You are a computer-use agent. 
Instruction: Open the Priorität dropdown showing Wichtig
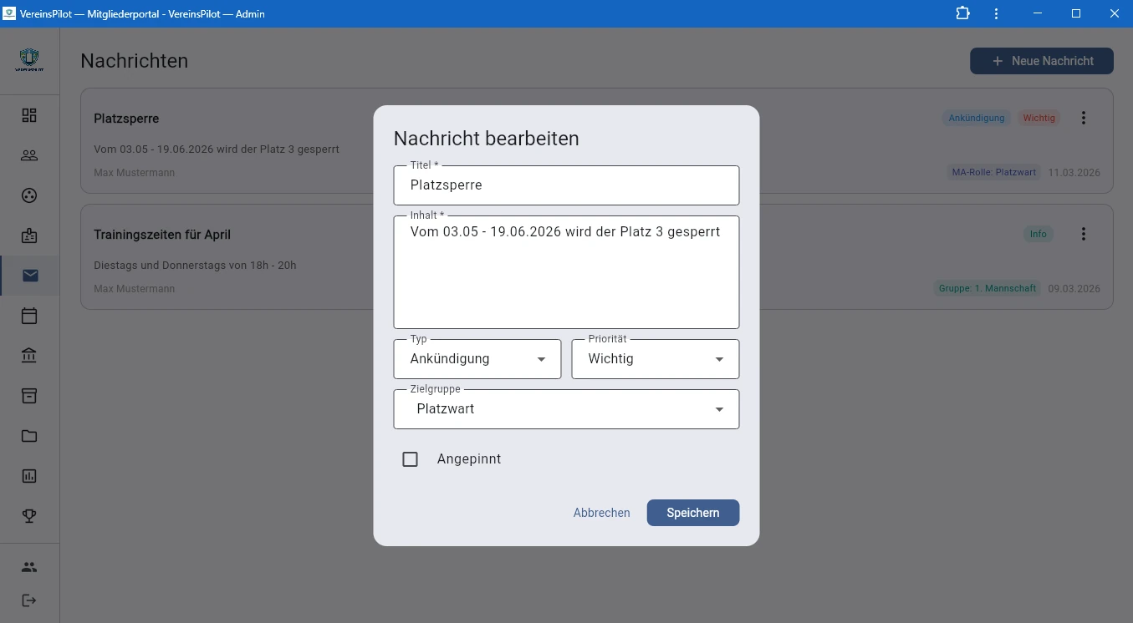[656, 359]
